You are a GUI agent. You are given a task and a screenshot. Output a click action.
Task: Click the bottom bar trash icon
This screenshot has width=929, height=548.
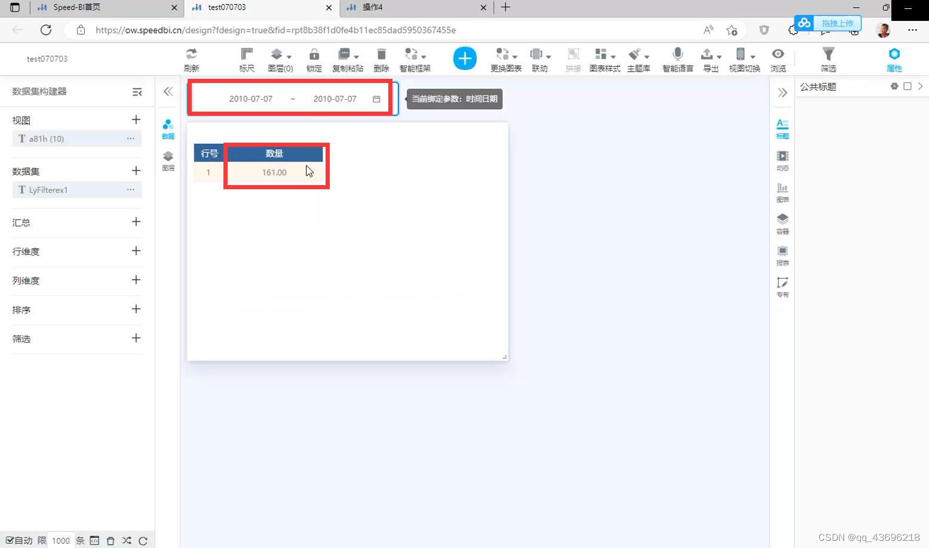111,540
